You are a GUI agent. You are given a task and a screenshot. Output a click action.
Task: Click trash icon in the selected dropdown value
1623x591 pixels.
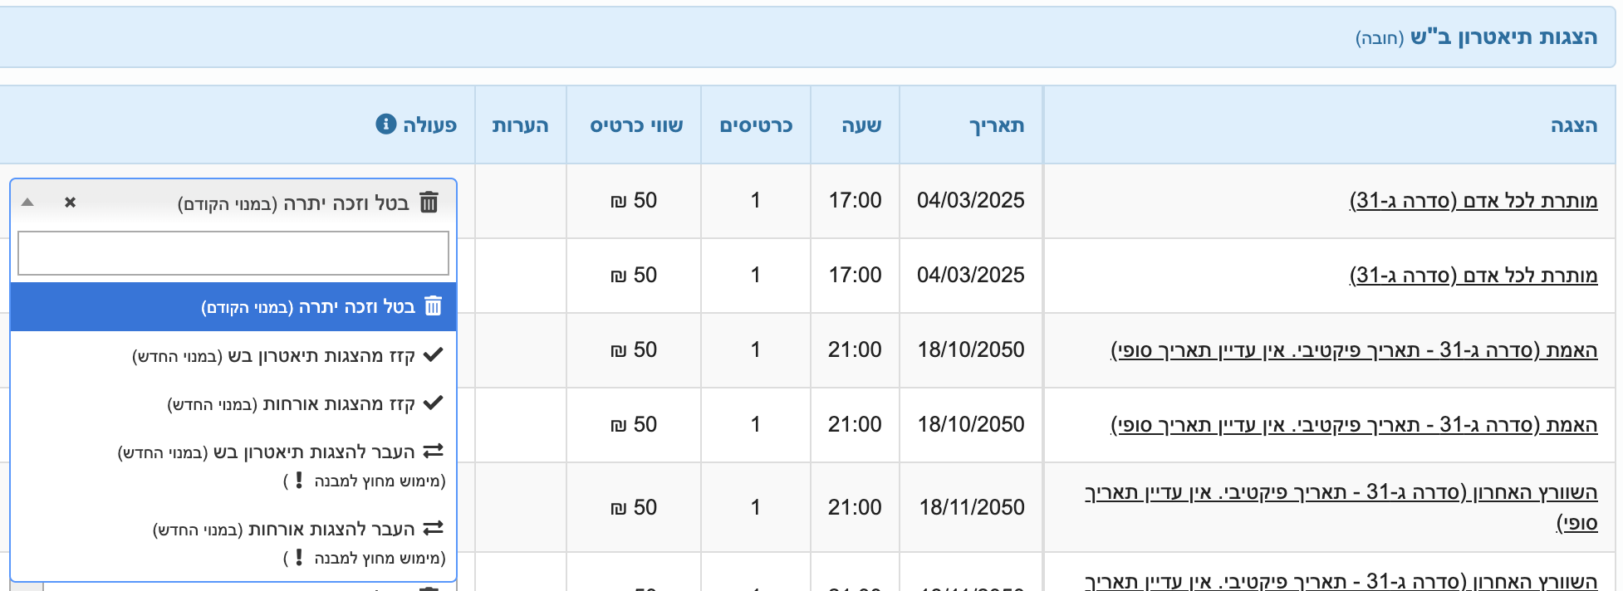pyautogui.click(x=429, y=202)
